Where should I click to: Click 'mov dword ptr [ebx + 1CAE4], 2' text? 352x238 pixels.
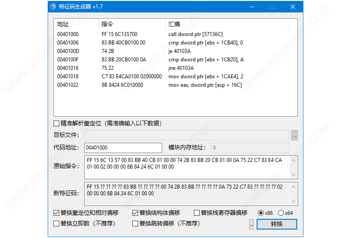pyautogui.click(x=206, y=77)
